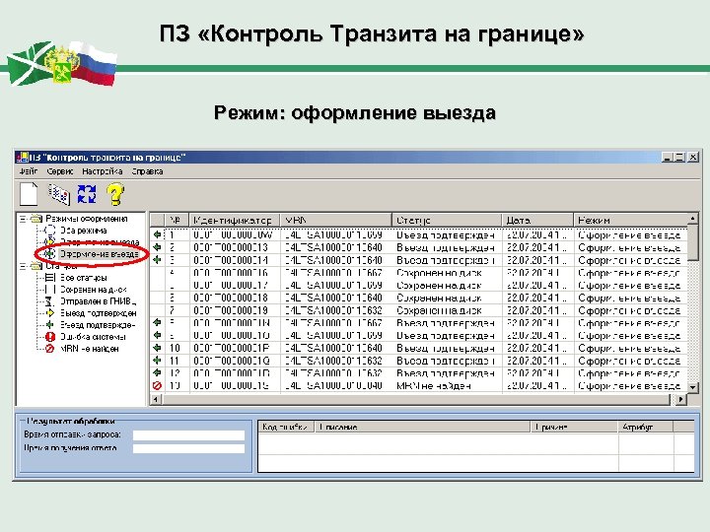Maximize the Контроль транзита на границе window
The image size is (710, 532).
click(x=679, y=158)
